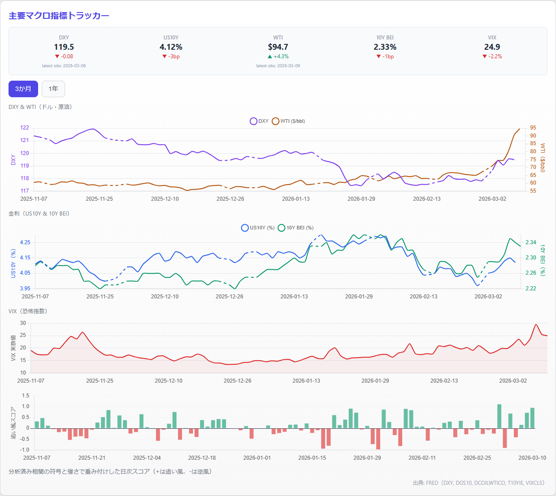Viewport: 556px width, 496px height.
Task: Click latest obs: 2026-03-06 note
Action: [64, 66]
